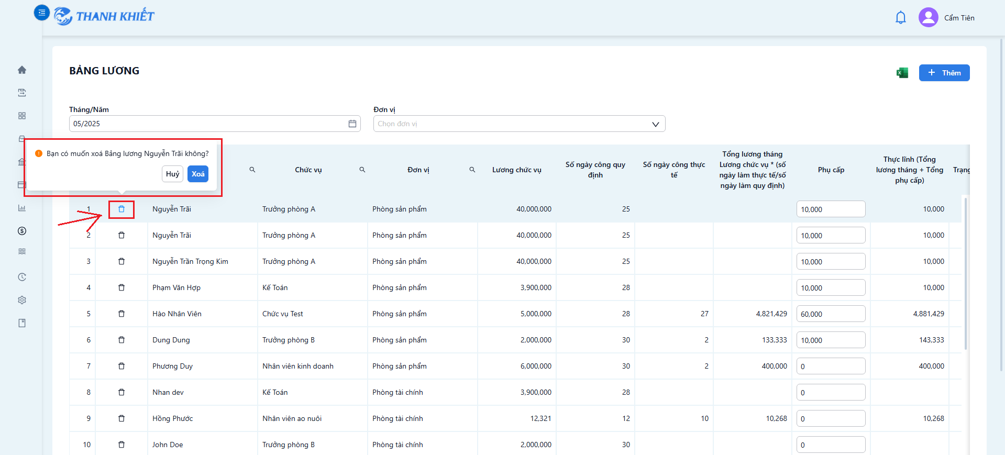Viewport: 1005px width, 455px height.
Task: Open the notifications bell
Action: pos(900,18)
